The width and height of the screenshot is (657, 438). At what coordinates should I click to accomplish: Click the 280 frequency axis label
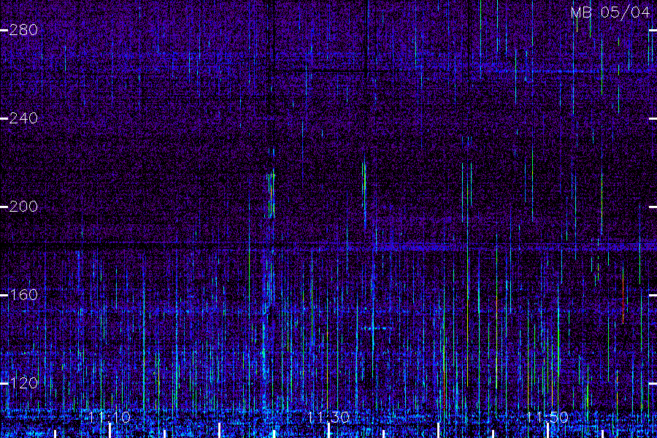pos(23,30)
